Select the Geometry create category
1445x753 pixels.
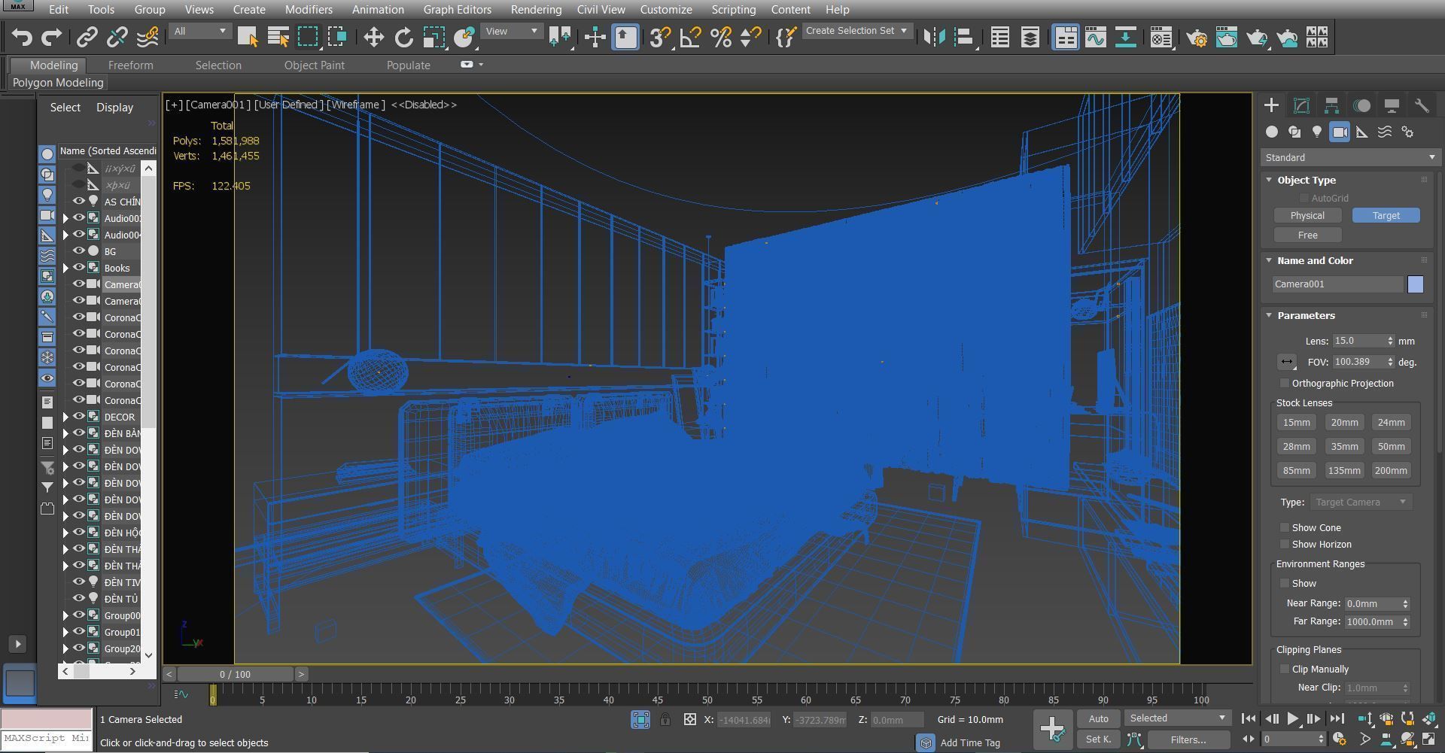pos(1272,132)
